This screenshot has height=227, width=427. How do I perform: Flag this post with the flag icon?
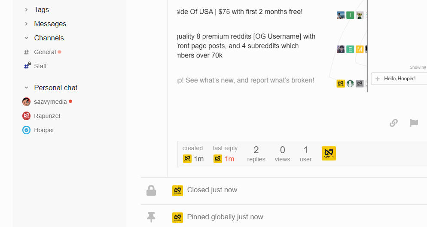click(x=414, y=123)
